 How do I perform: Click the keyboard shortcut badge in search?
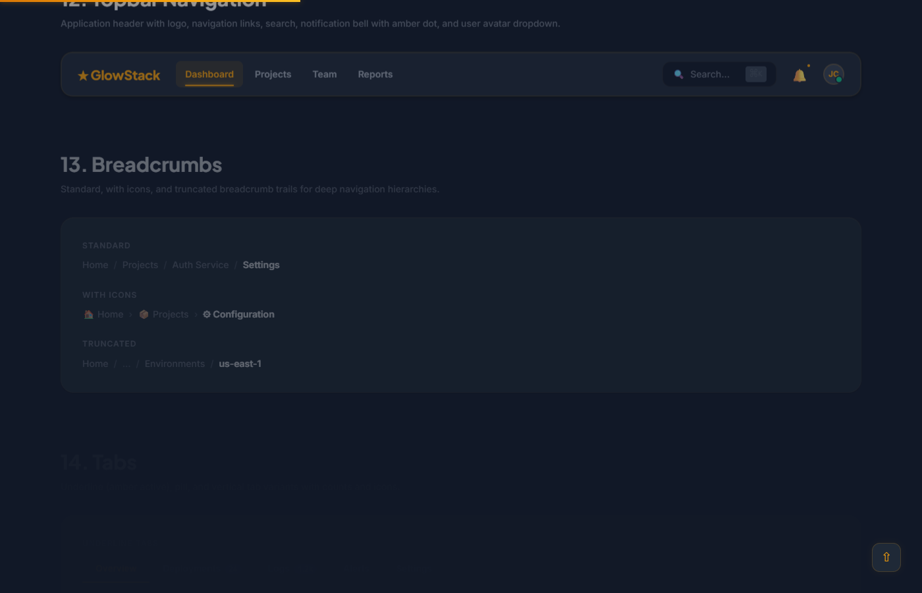[x=755, y=74]
